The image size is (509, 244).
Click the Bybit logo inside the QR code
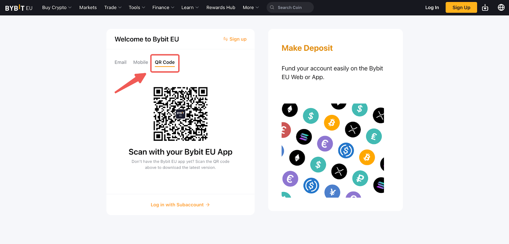pyautogui.click(x=180, y=114)
